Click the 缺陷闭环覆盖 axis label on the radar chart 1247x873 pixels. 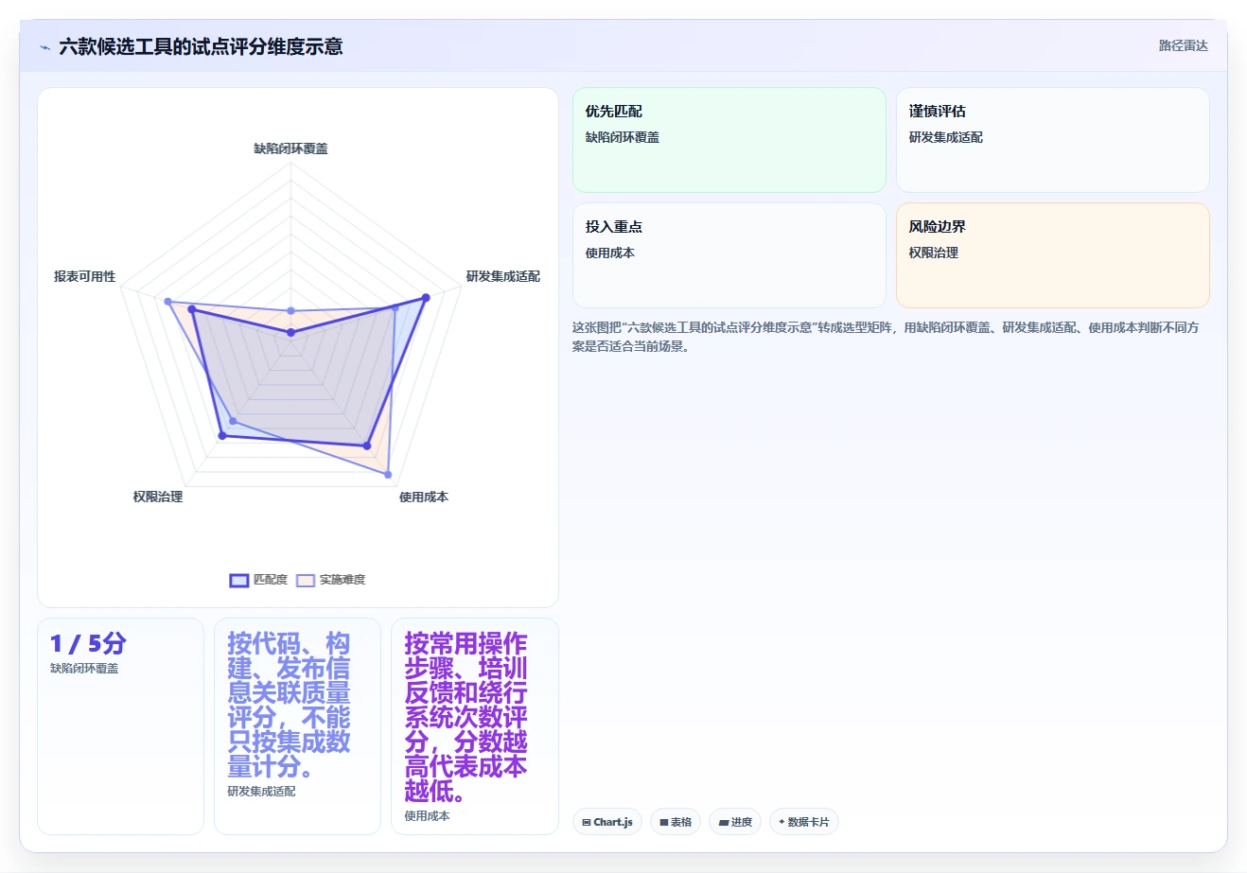(290, 148)
